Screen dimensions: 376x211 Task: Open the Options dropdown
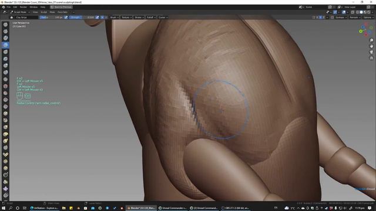click(x=368, y=17)
